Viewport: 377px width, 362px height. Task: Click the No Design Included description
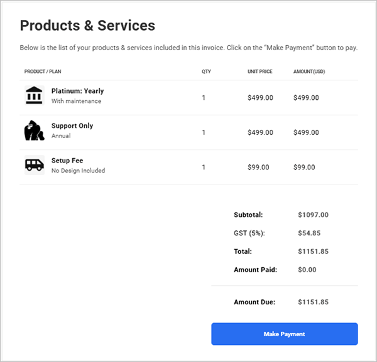click(78, 171)
